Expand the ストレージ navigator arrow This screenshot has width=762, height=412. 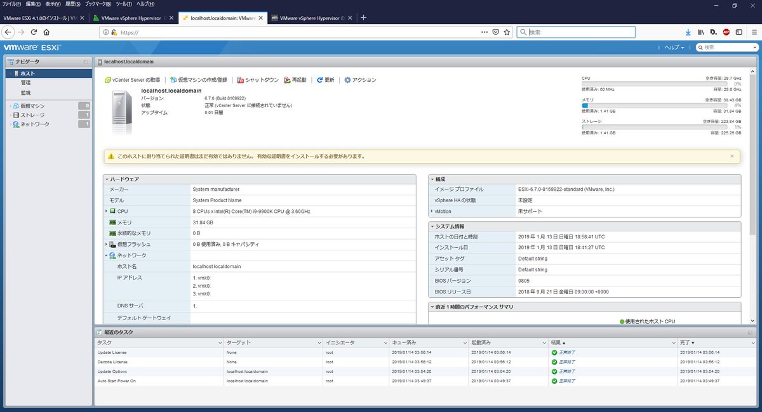pos(10,115)
